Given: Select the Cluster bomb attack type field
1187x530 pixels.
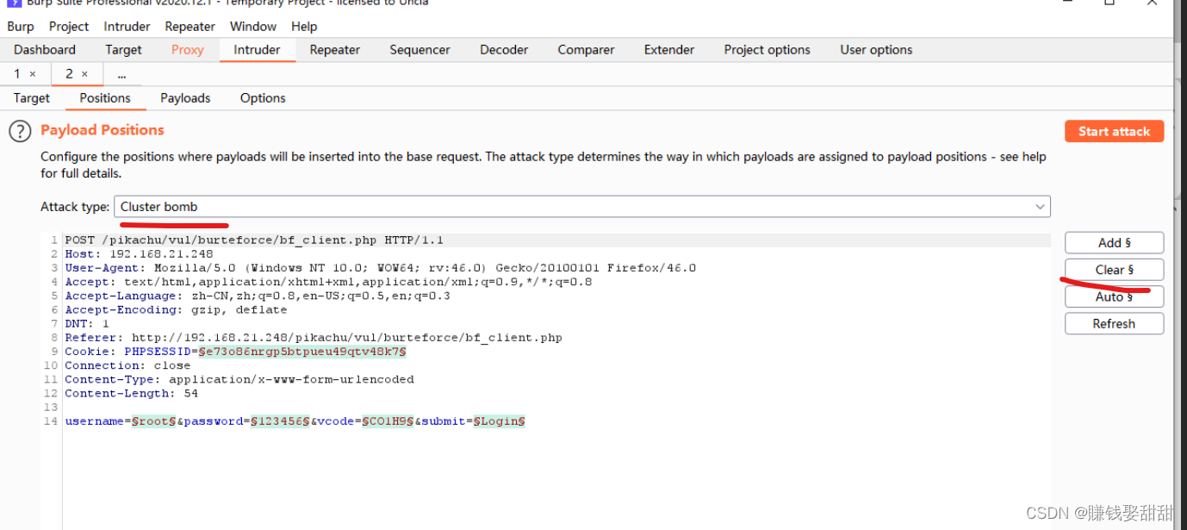Looking at the screenshot, I should 582,207.
